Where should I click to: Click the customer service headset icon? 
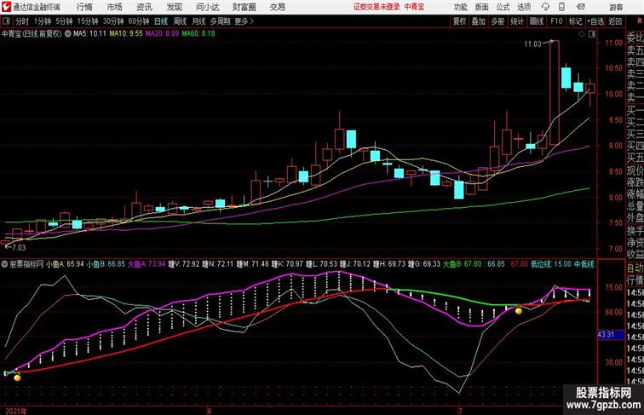(x=545, y=7)
